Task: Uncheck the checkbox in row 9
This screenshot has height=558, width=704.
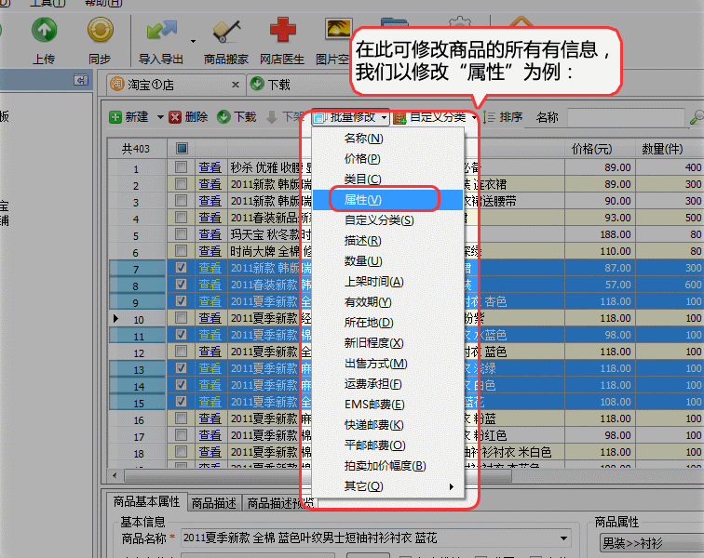Action: pyautogui.click(x=182, y=301)
